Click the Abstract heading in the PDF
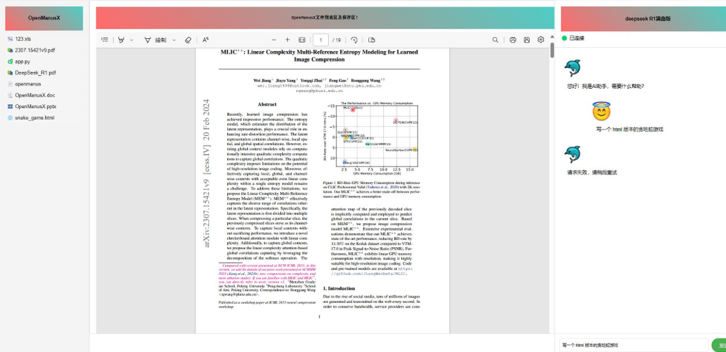 pos(267,105)
